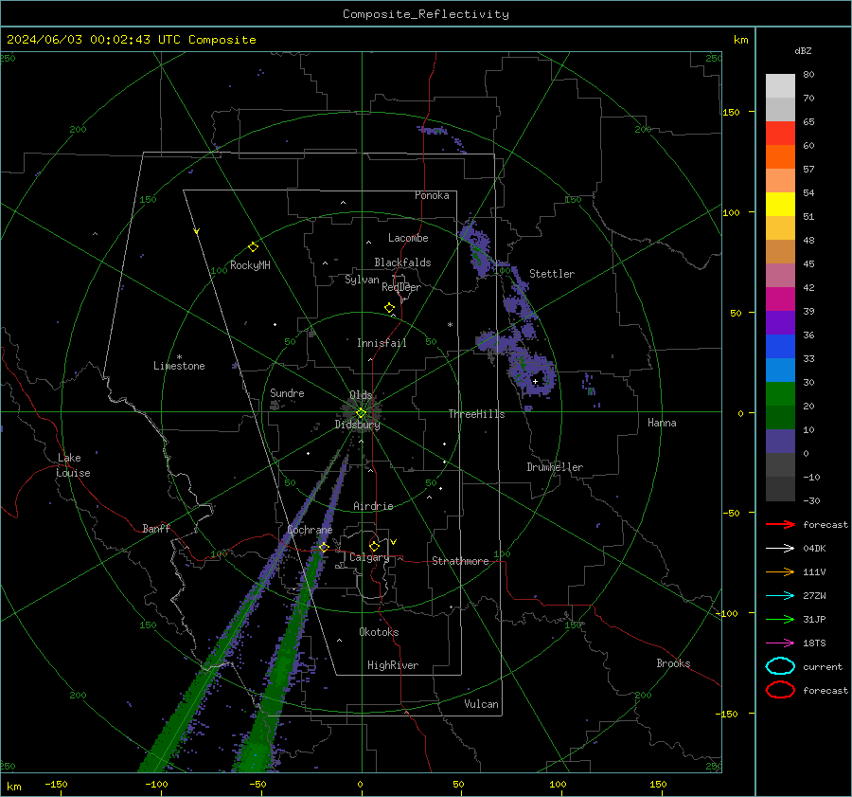Click the Drumheller city label

(x=555, y=467)
